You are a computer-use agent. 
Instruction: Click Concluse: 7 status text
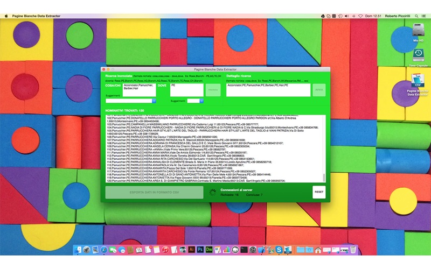pos(254,195)
